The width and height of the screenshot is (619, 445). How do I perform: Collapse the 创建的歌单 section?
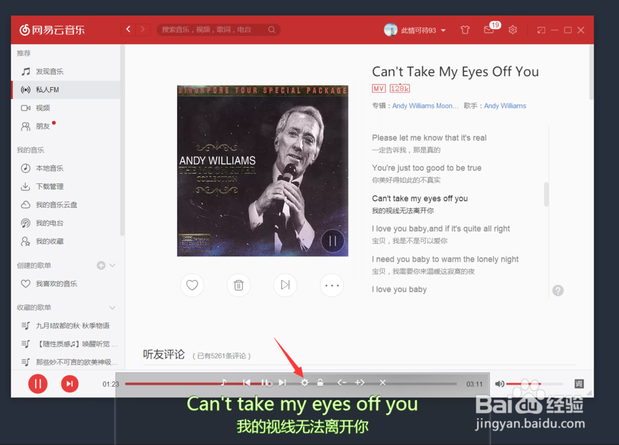pyautogui.click(x=113, y=266)
